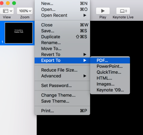Click Reduce File Size… menu item
The image size is (143, 135).
coord(62,70)
